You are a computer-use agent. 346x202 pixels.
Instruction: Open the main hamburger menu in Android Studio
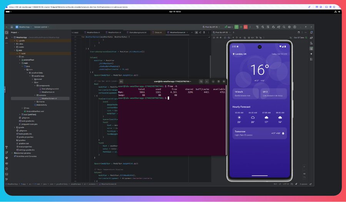point(12,27)
